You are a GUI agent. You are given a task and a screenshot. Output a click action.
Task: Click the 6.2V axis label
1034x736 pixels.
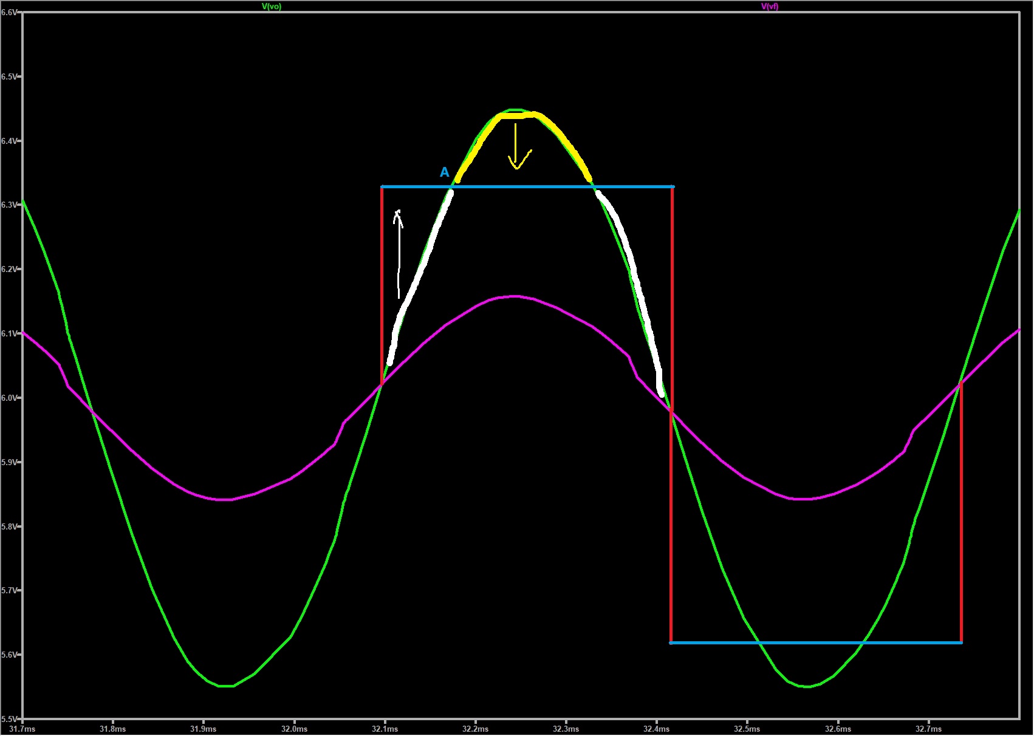pyautogui.click(x=9, y=269)
